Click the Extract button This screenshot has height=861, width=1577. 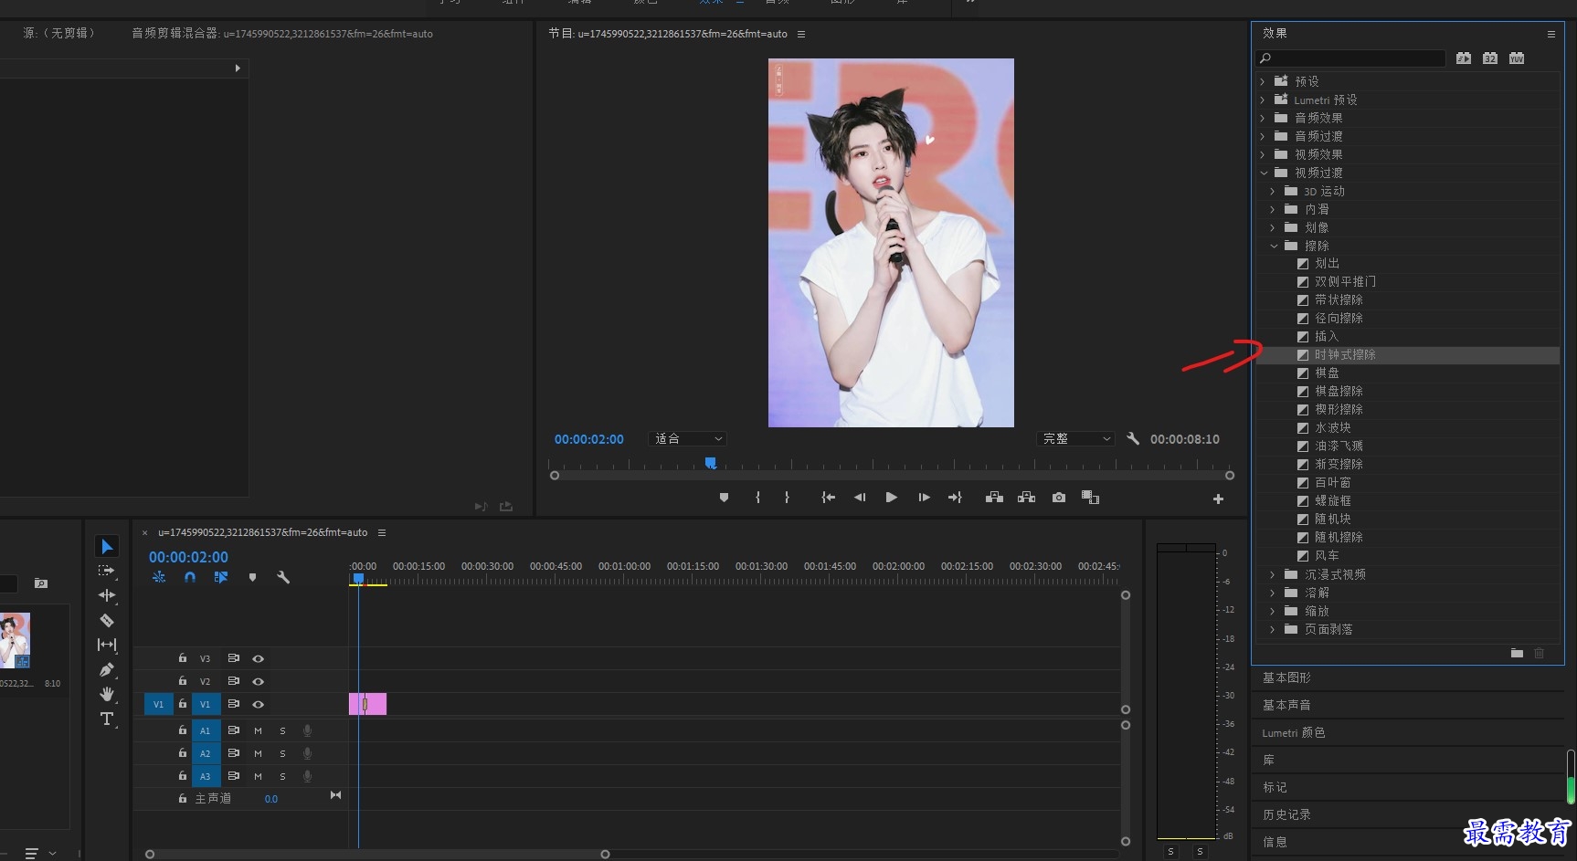click(1026, 498)
